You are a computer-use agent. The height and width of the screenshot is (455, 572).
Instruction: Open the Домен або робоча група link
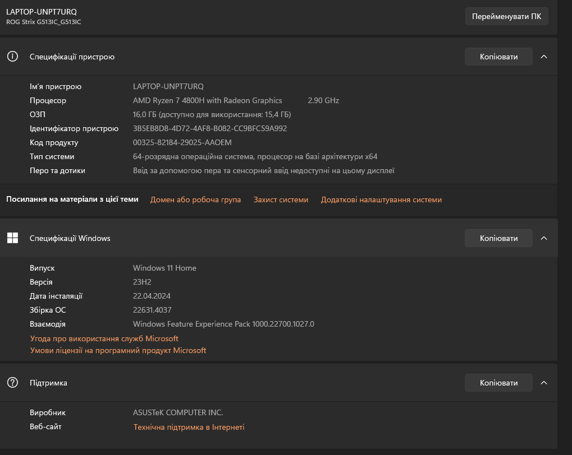tap(195, 199)
